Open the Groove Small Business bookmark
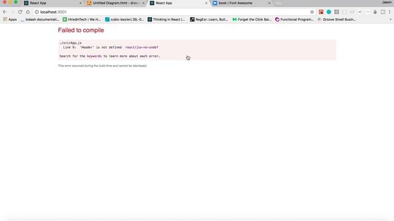394x221 pixels. [337, 19]
